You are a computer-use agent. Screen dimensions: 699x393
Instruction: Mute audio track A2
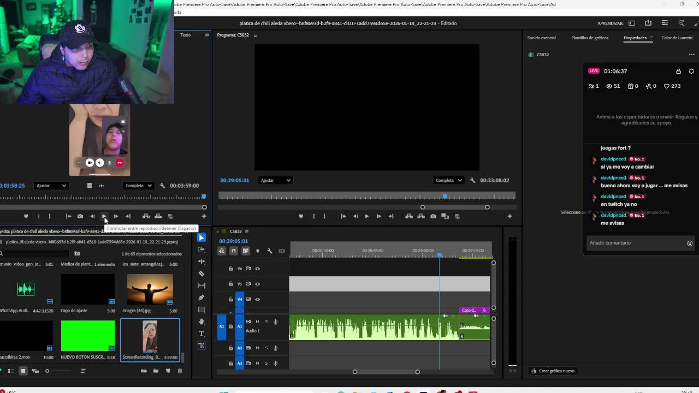point(257,348)
